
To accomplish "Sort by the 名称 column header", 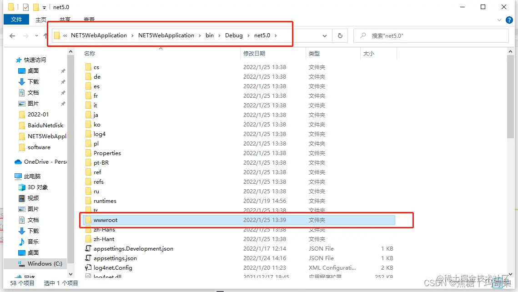I will pos(90,54).
